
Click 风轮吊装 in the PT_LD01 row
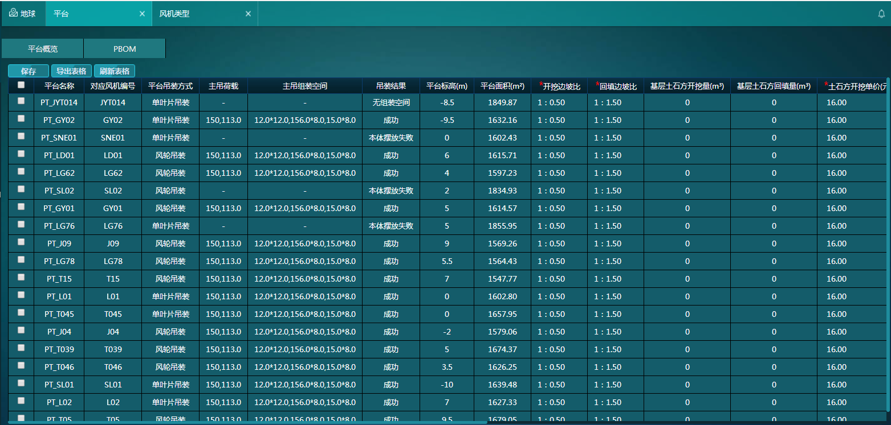170,155
